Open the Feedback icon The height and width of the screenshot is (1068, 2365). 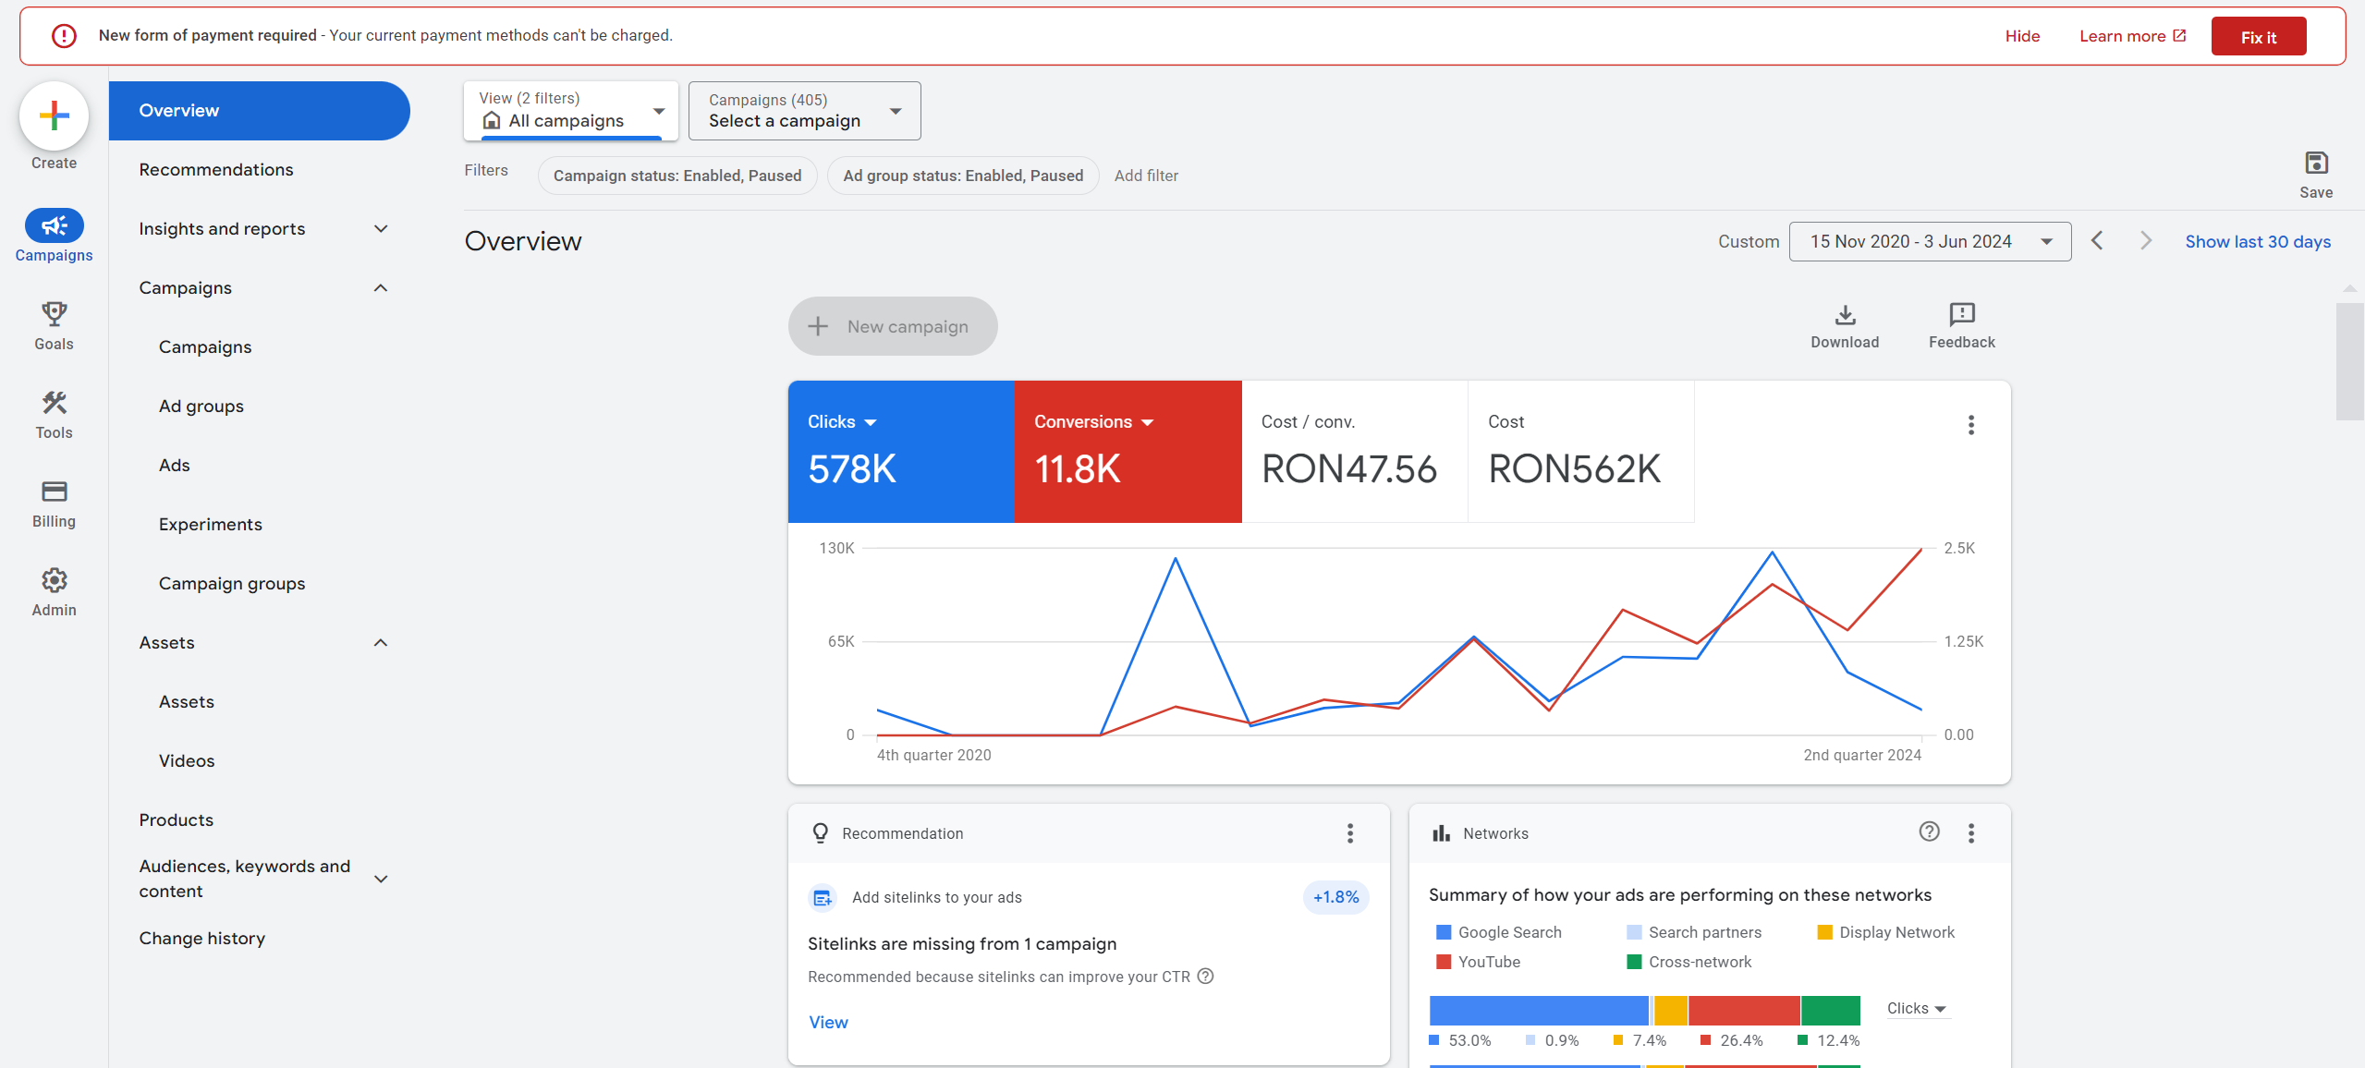(1961, 315)
